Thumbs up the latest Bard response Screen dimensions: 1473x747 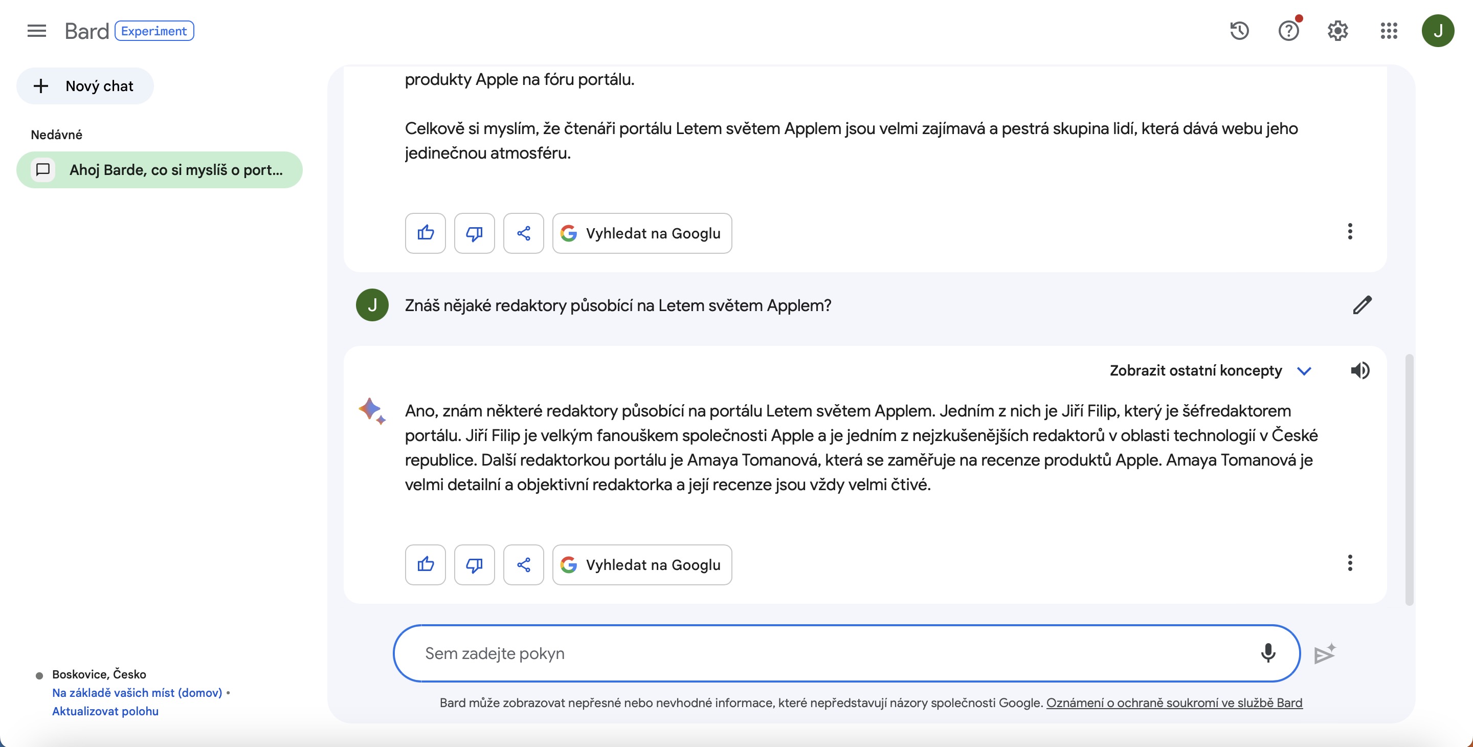pyautogui.click(x=426, y=564)
